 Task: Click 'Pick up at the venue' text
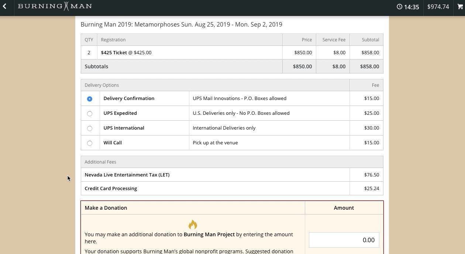point(215,143)
